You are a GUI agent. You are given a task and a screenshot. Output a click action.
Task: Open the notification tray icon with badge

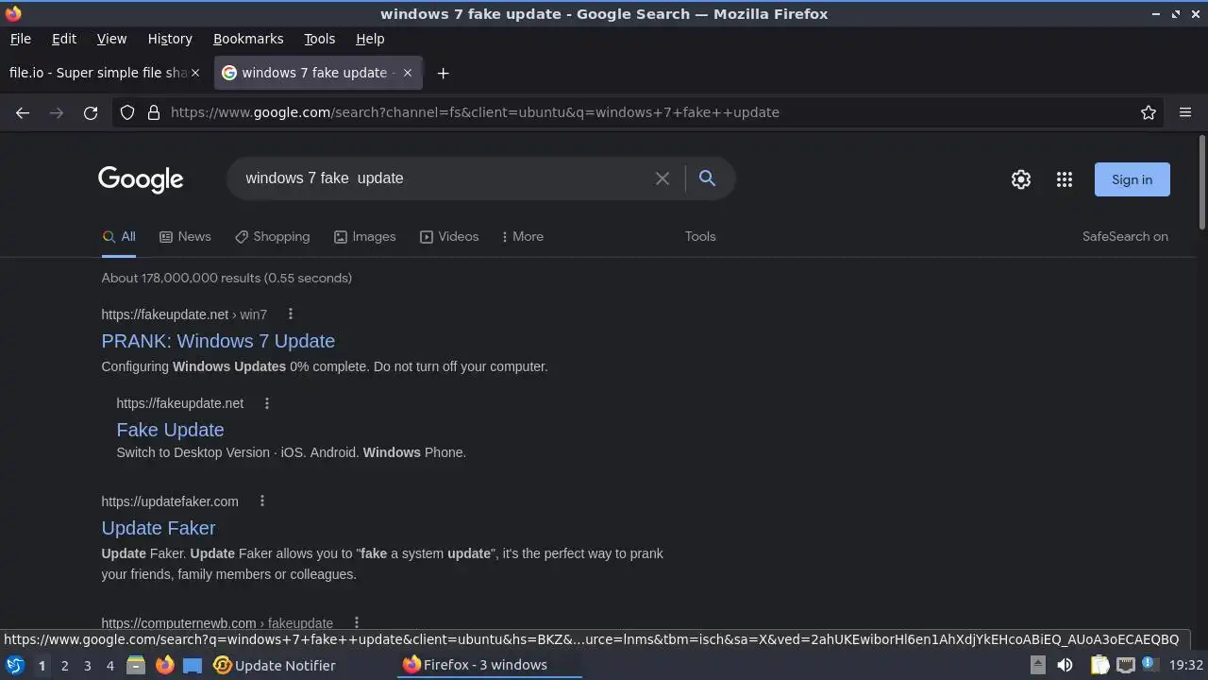click(x=1150, y=665)
